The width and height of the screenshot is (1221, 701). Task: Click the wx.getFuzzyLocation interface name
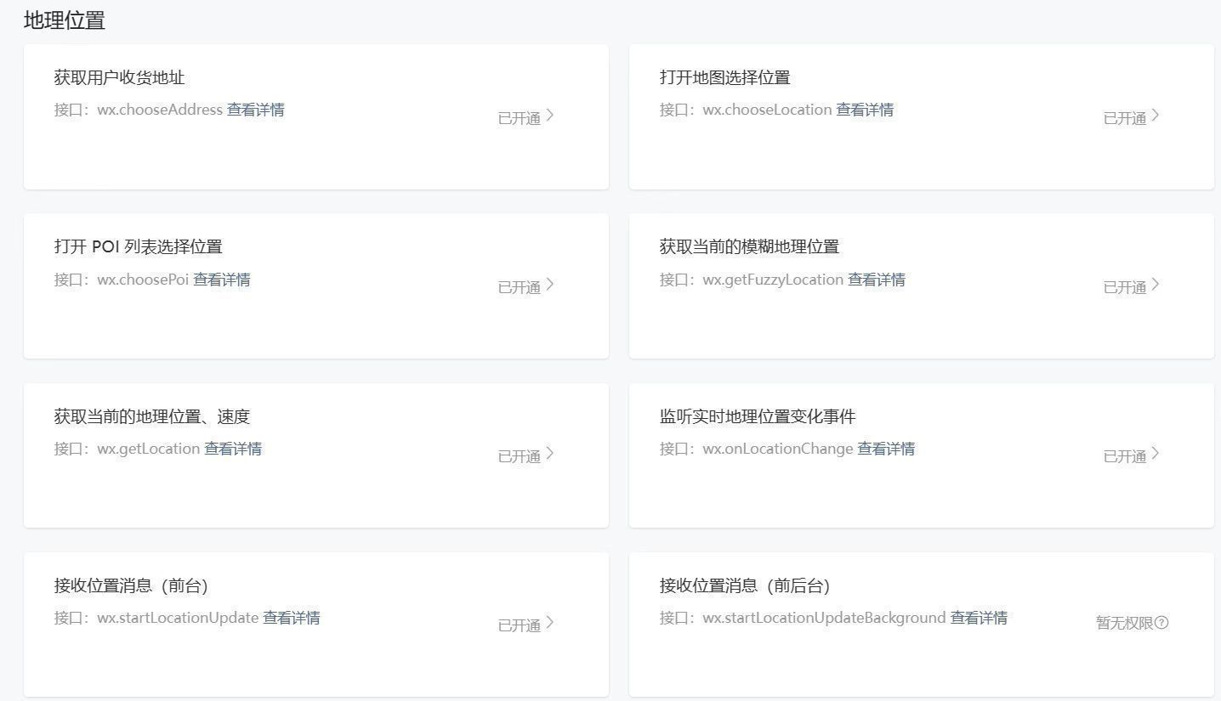pyautogui.click(x=773, y=280)
